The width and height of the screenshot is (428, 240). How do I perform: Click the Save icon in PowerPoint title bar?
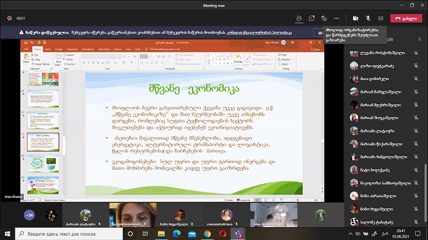click(x=26, y=43)
